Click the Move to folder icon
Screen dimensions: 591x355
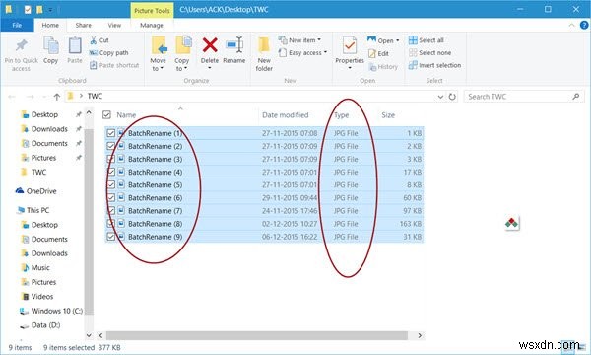point(159,45)
